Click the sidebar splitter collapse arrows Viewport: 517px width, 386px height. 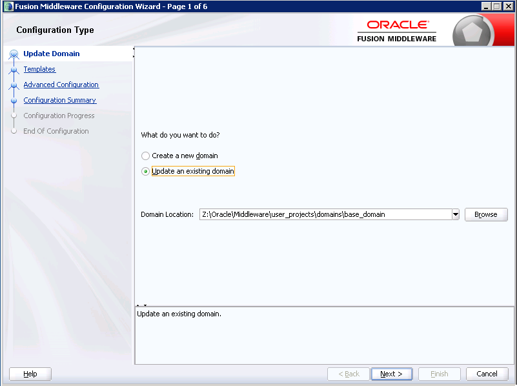(134, 53)
